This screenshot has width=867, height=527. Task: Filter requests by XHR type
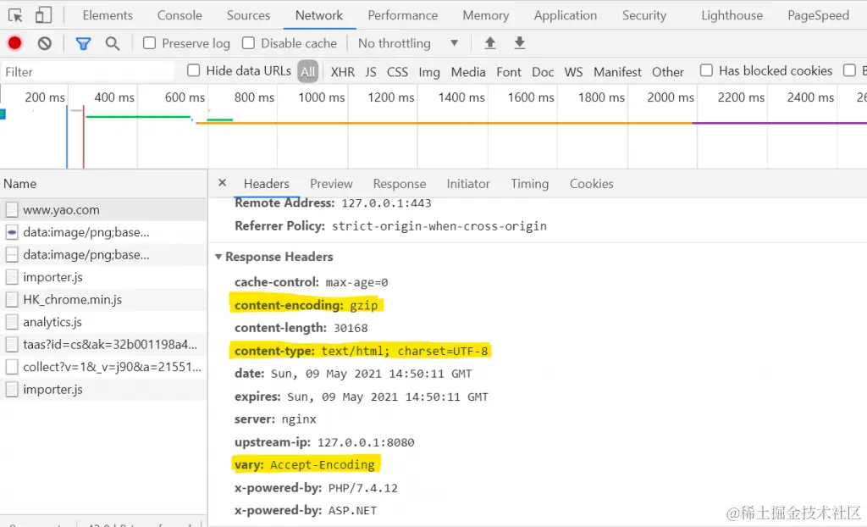pyautogui.click(x=343, y=72)
